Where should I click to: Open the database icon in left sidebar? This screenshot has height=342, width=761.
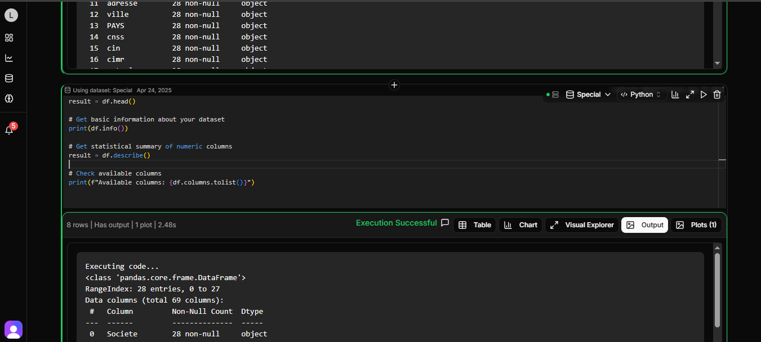[x=9, y=78]
